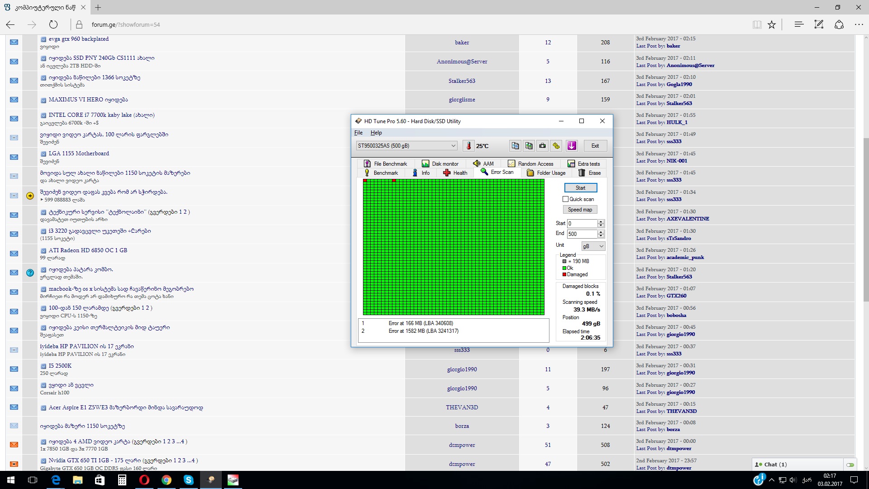The height and width of the screenshot is (489, 869).
Task: Open the Help menu
Action: pos(376,133)
